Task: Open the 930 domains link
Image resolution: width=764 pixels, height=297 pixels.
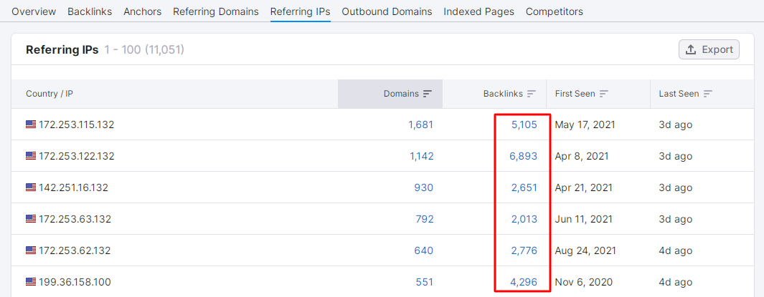Action: coord(423,188)
